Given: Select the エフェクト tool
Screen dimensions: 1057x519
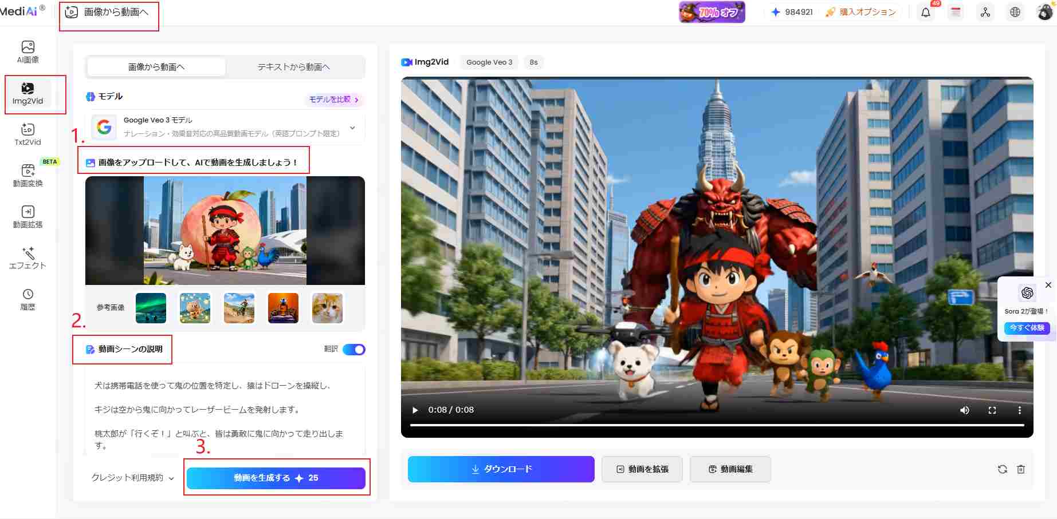Looking at the screenshot, I should 26,258.
